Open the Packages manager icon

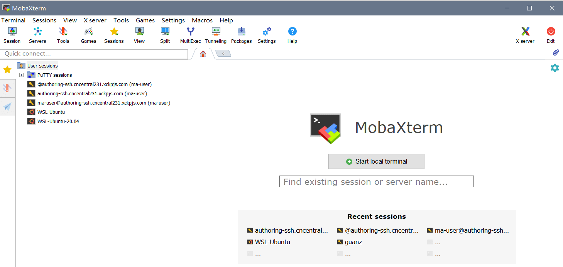tap(242, 35)
